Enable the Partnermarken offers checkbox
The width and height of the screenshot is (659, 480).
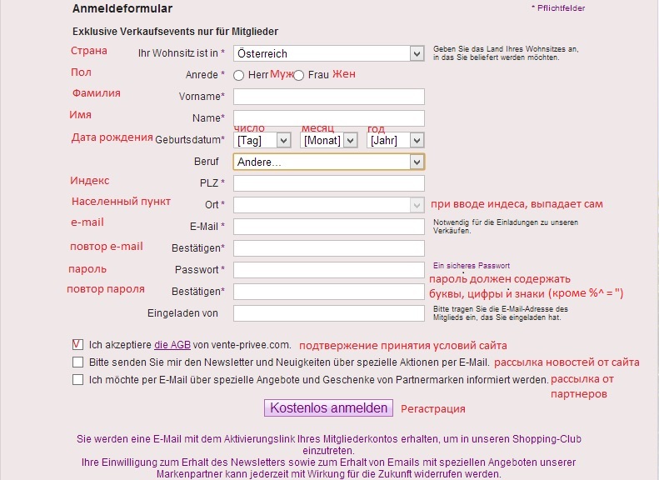tap(77, 380)
